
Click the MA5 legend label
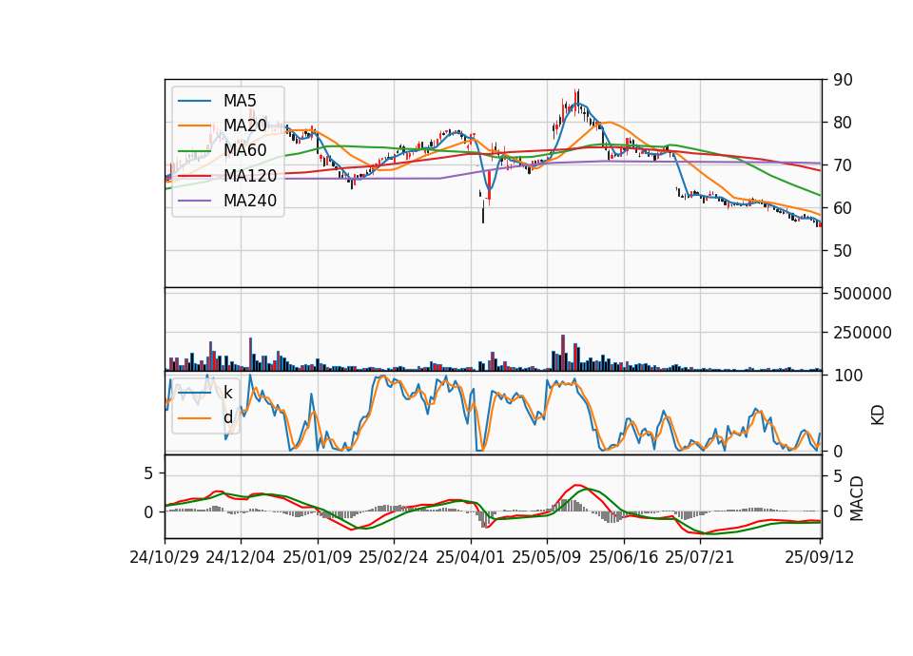click(x=240, y=101)
